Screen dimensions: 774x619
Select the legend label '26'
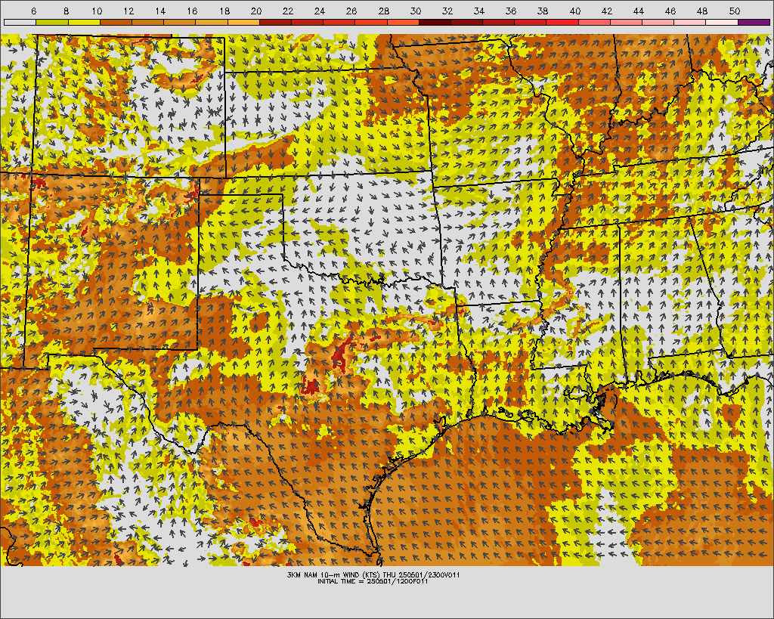[x=351, y=11]
